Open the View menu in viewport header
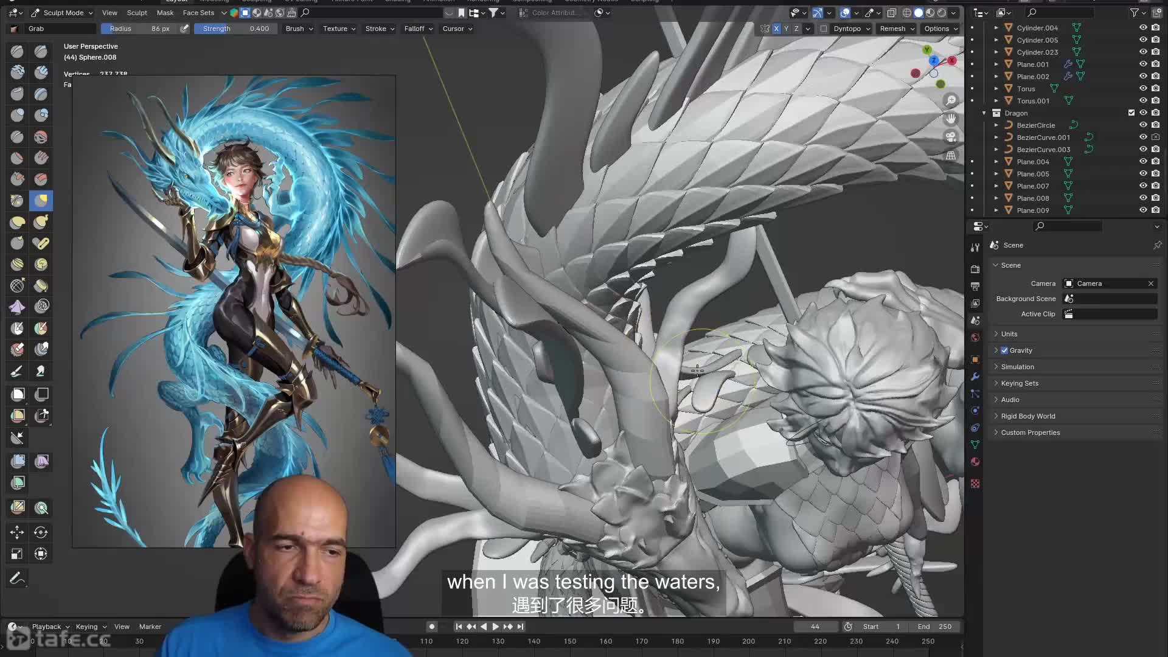 (x=109, y=12)
